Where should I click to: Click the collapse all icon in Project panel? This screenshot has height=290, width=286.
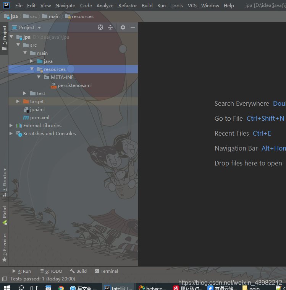110,27
